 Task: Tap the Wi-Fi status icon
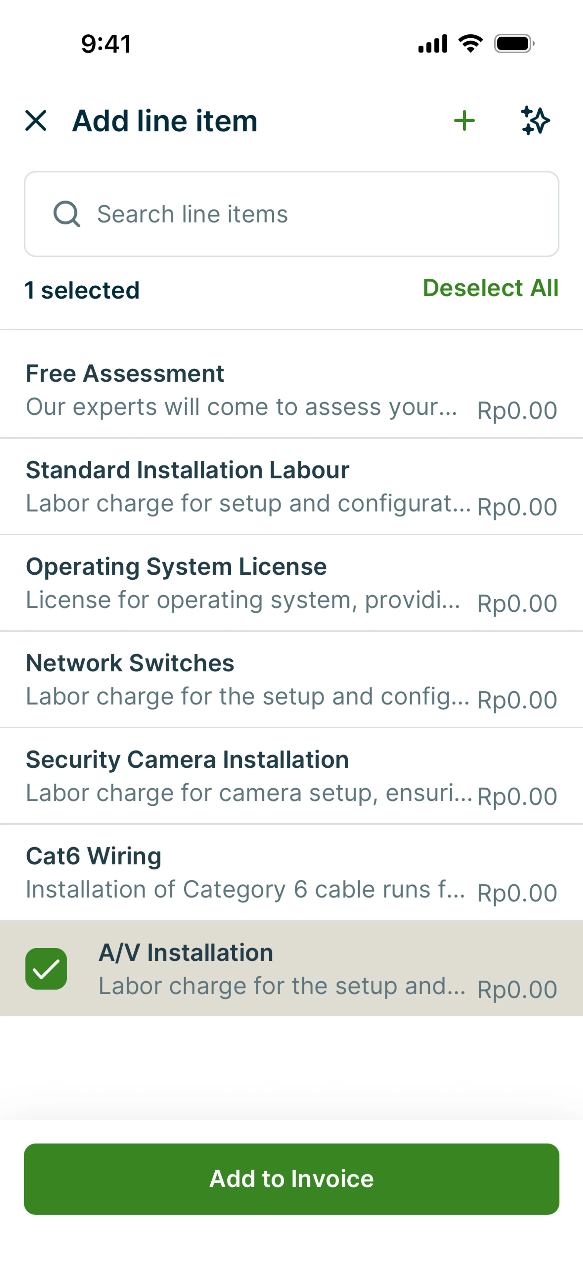click(x=470, y=44)
